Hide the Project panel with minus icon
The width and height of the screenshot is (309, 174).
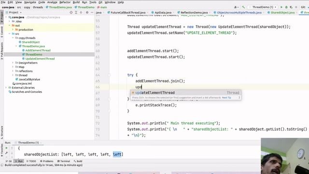point(92,13)
